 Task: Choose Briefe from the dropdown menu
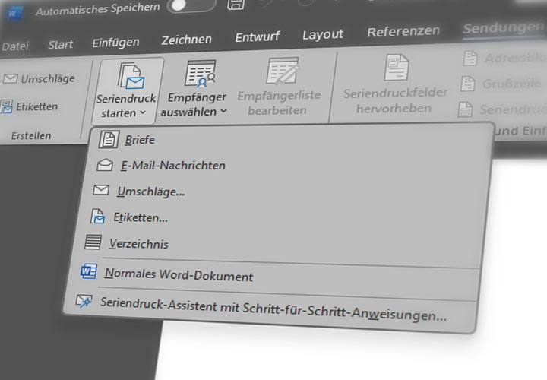coord(140,140)
